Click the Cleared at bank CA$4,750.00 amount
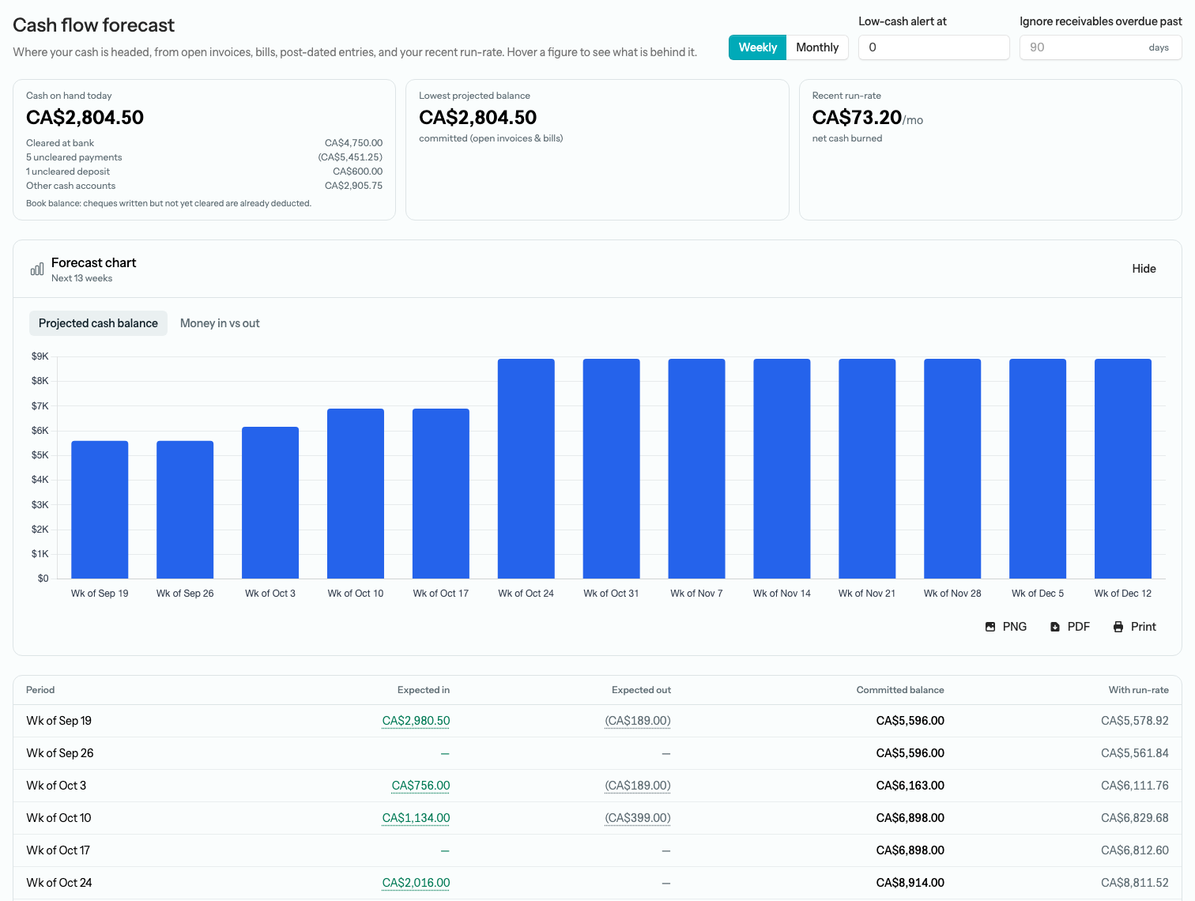Screen dimensions: 1195x901 [353, 143]
